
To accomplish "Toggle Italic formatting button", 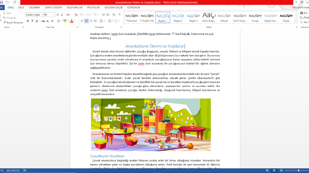I will [x=32, y=21].
